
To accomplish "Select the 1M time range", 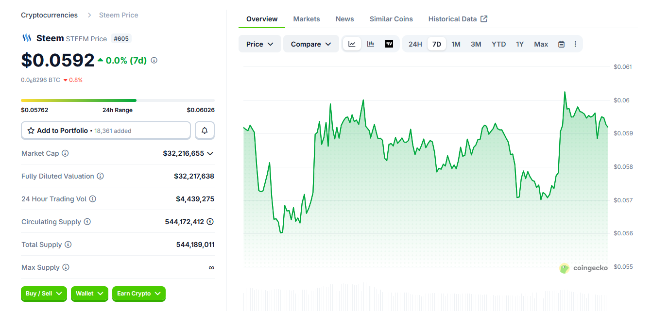I will click(456, 44).
